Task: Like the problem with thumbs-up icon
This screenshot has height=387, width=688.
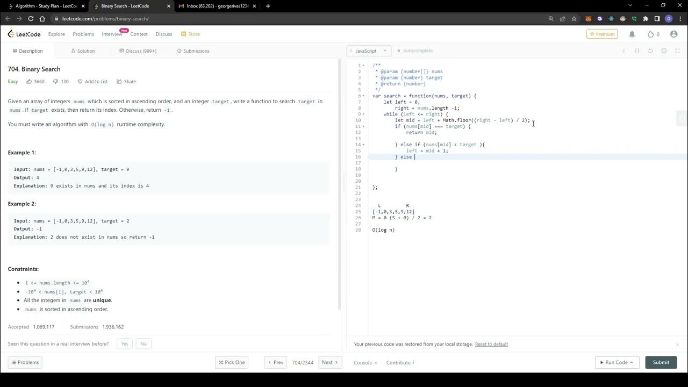Action: (29, 82)
